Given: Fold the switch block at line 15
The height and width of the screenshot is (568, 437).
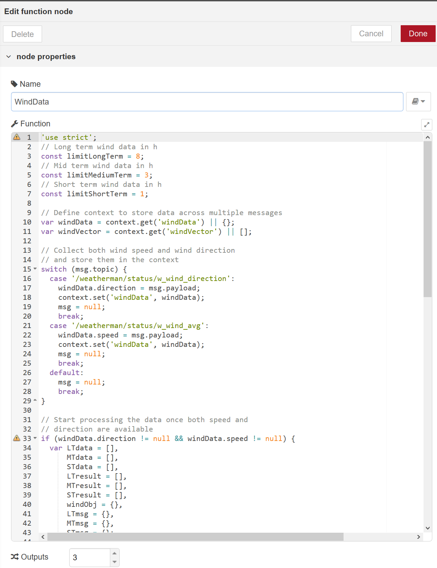Looking at the screenshot, I should pyautogui.click(x=35, y=269).
